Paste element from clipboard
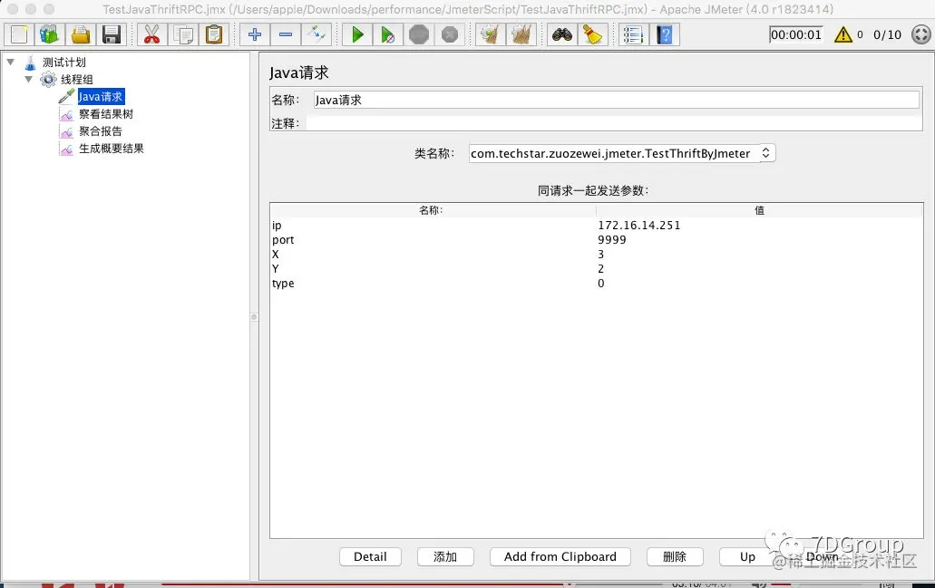 coord(214,34)
